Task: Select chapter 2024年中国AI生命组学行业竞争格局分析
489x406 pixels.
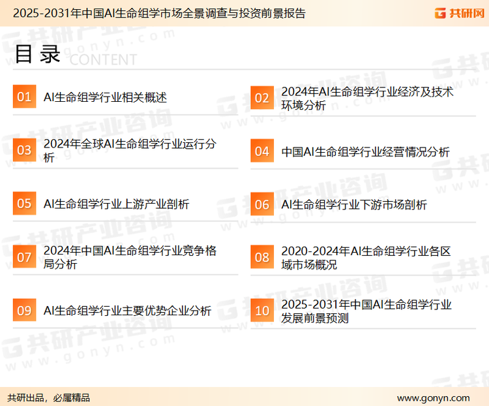Action: [x=130, y=257]
